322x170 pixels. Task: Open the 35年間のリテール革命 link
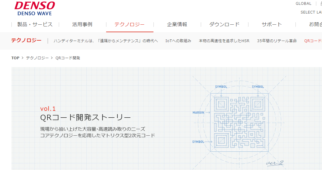click(x=277, y=41)
